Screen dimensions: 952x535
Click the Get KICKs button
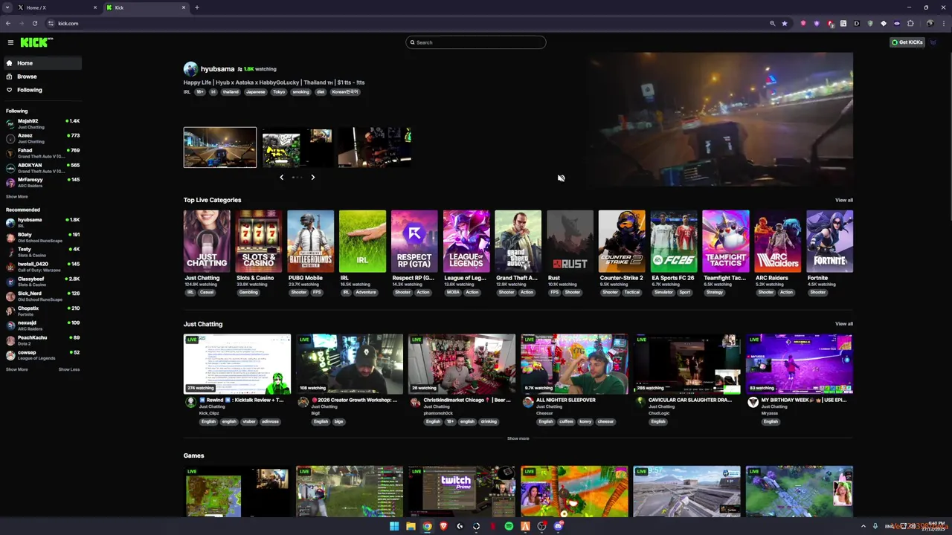pyautogui.click(x=907, y=42)
